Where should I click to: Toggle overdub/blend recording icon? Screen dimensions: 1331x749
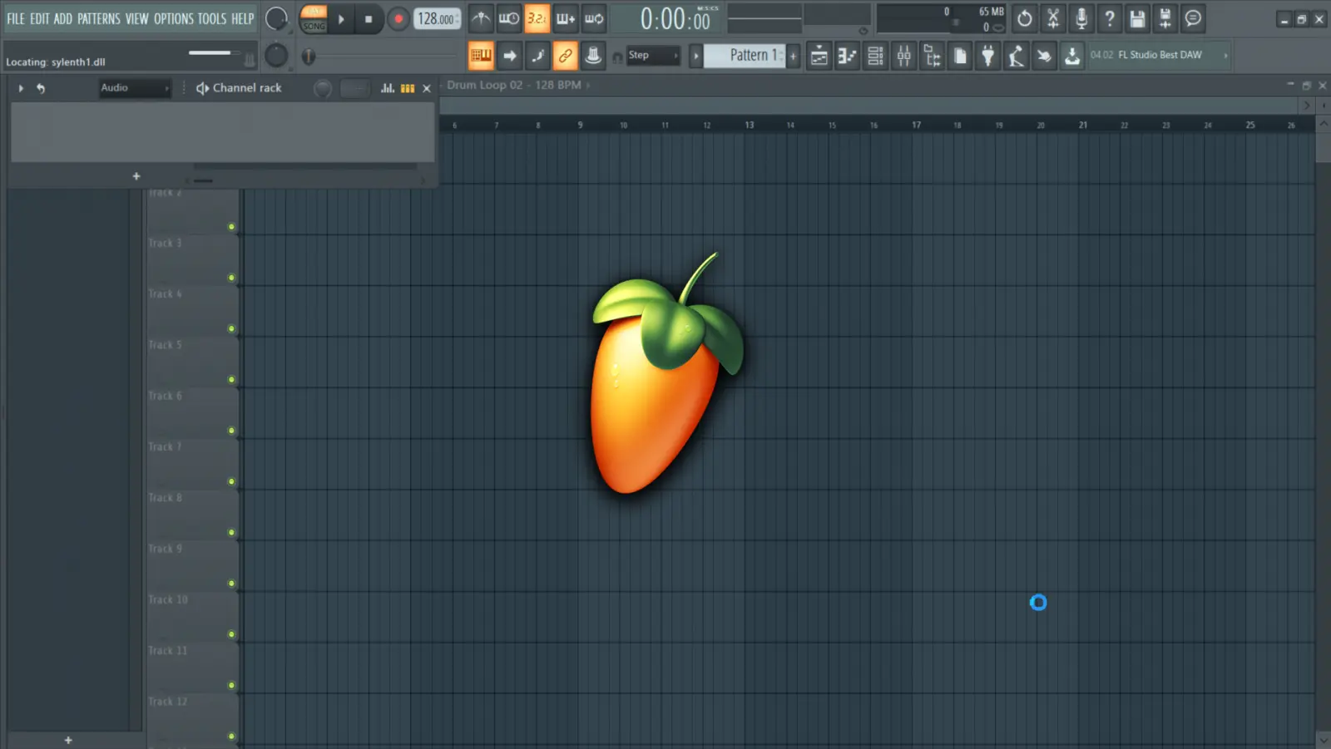(566, 18)
